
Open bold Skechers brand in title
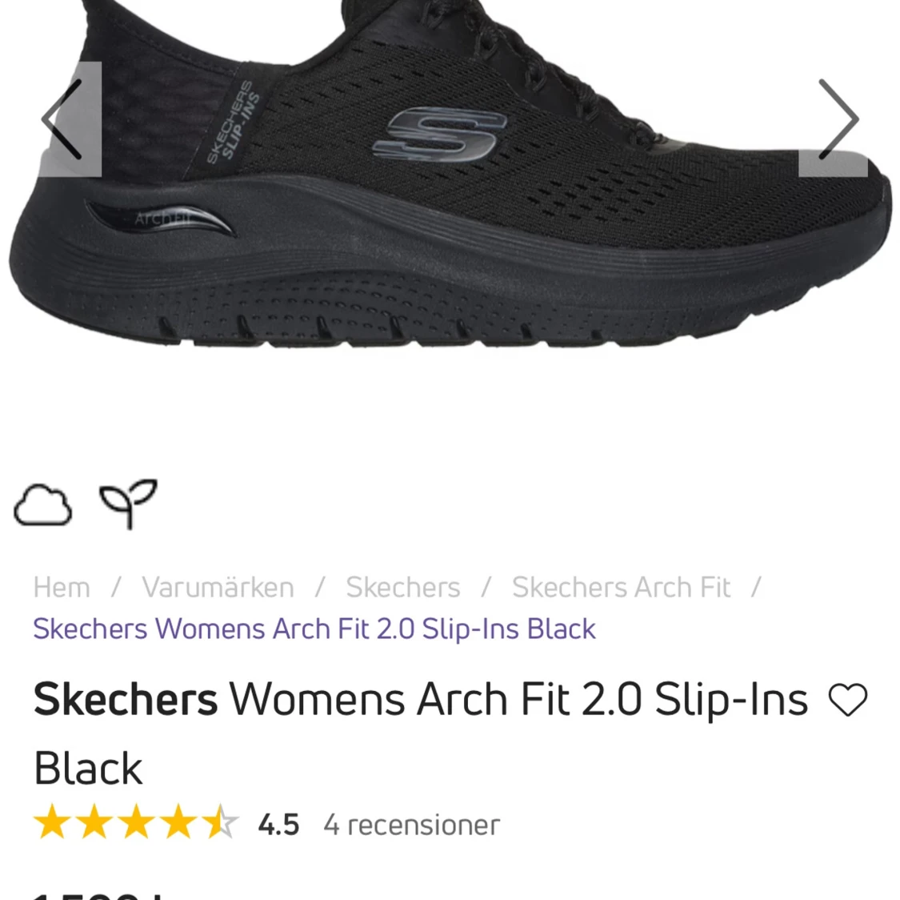126,700
